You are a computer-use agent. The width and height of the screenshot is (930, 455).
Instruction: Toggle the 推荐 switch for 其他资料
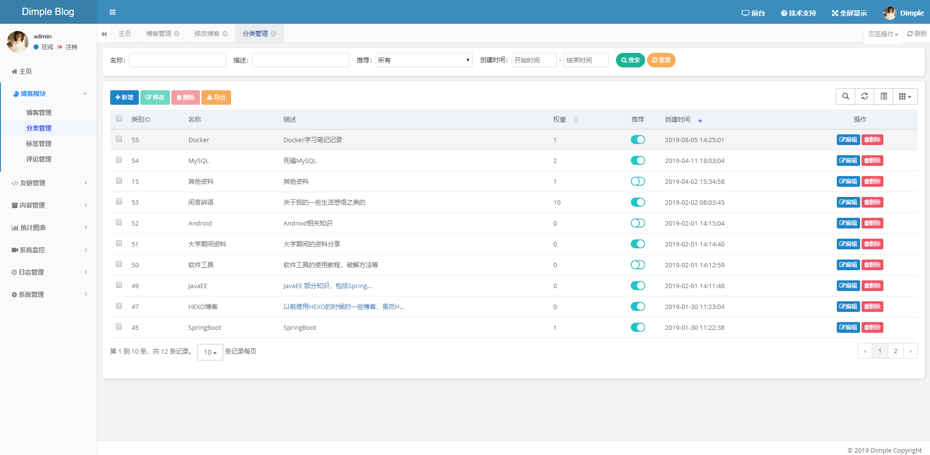click(638, 181)
